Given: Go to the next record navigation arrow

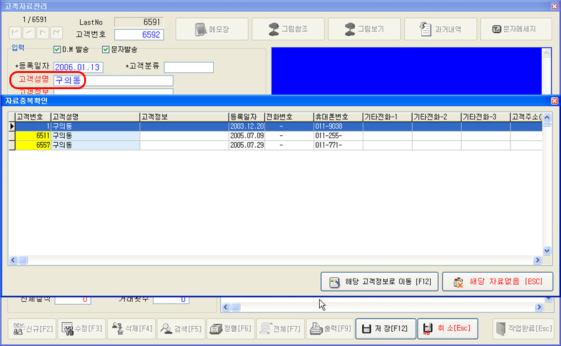Looking at the screenshot, I should click(42, 32).
